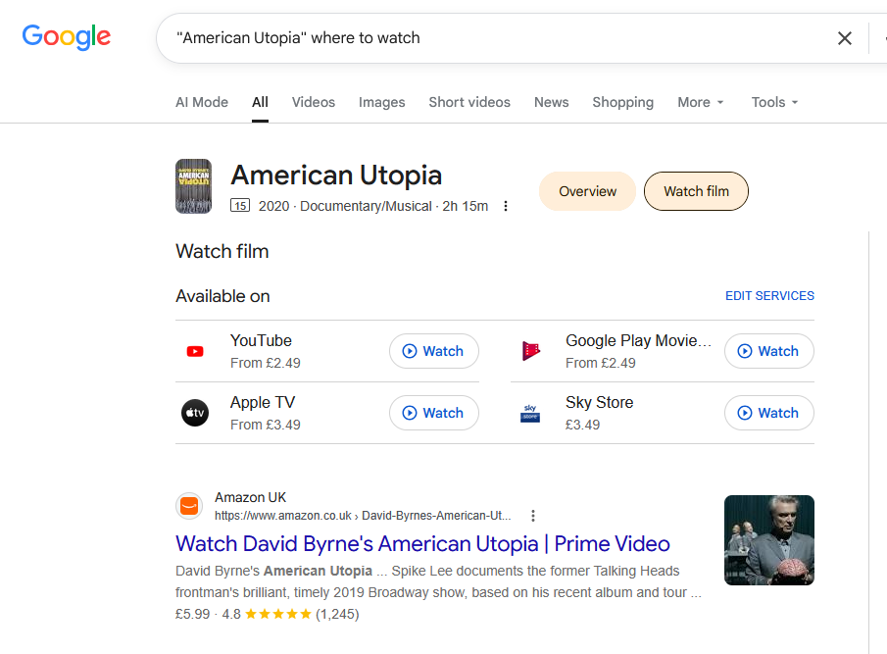The width and height of the screenshot is (887, 654).
Task: Clear the search box with the X icon
Action: pos(845,38)
